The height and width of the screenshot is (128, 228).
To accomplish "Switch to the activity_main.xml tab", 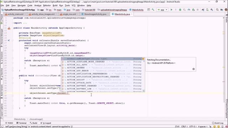I will point(15,14).
